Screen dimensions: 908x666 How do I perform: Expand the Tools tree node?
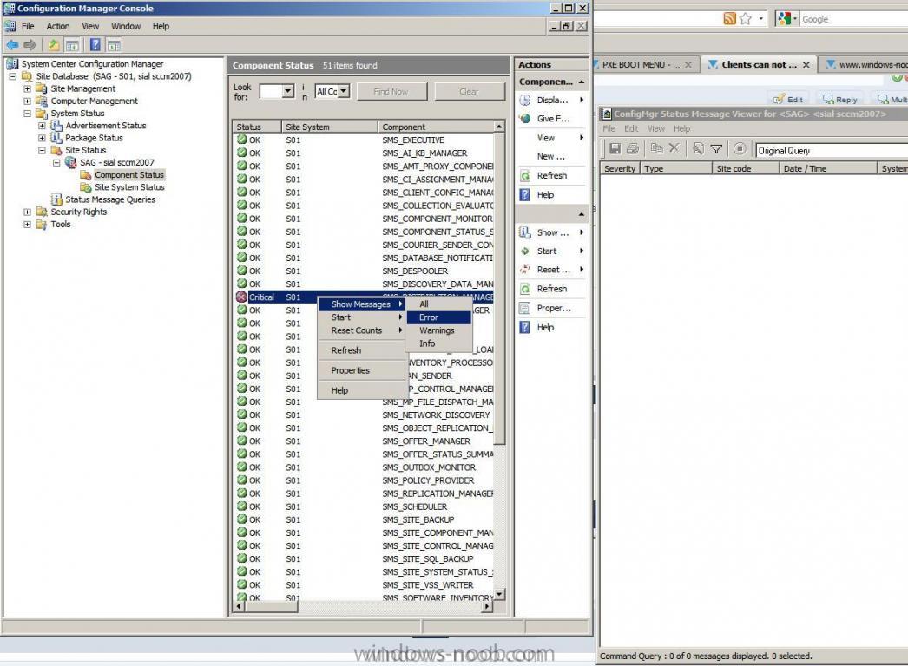pyautogui.click(x=27, y=225)
